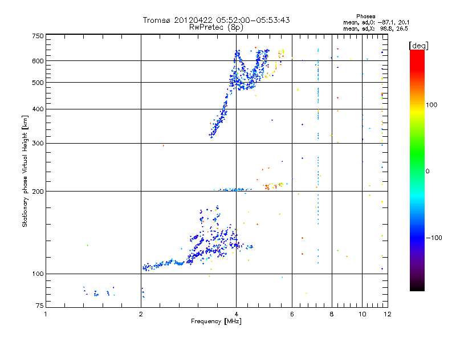Click the plot title 'Tromsø 20120422 05:52:00-05:53:43'
The image size is (456, 342).
216,20
